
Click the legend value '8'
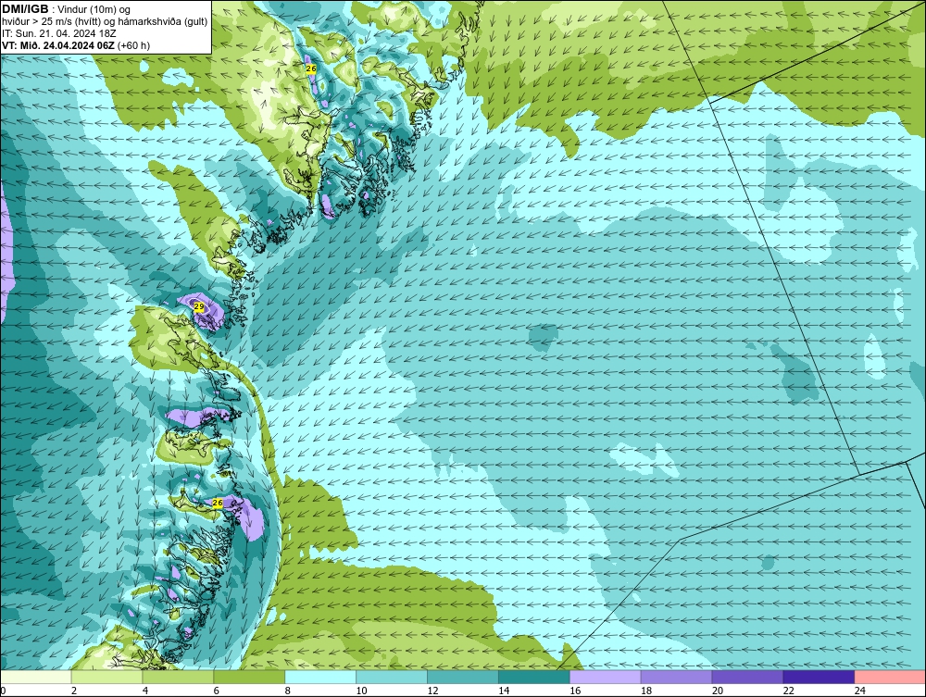(288, 691)
